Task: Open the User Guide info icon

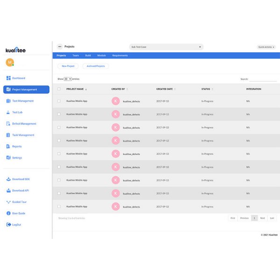Action: tap(8, 213)
